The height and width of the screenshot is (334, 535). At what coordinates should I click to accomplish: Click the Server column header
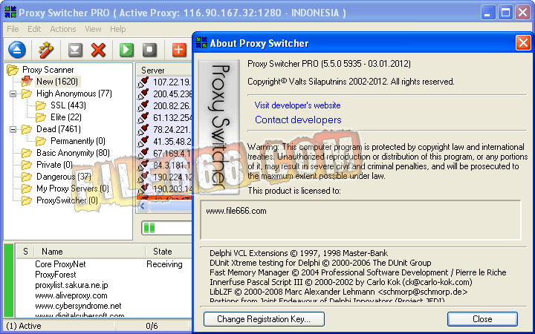(163, 71)
